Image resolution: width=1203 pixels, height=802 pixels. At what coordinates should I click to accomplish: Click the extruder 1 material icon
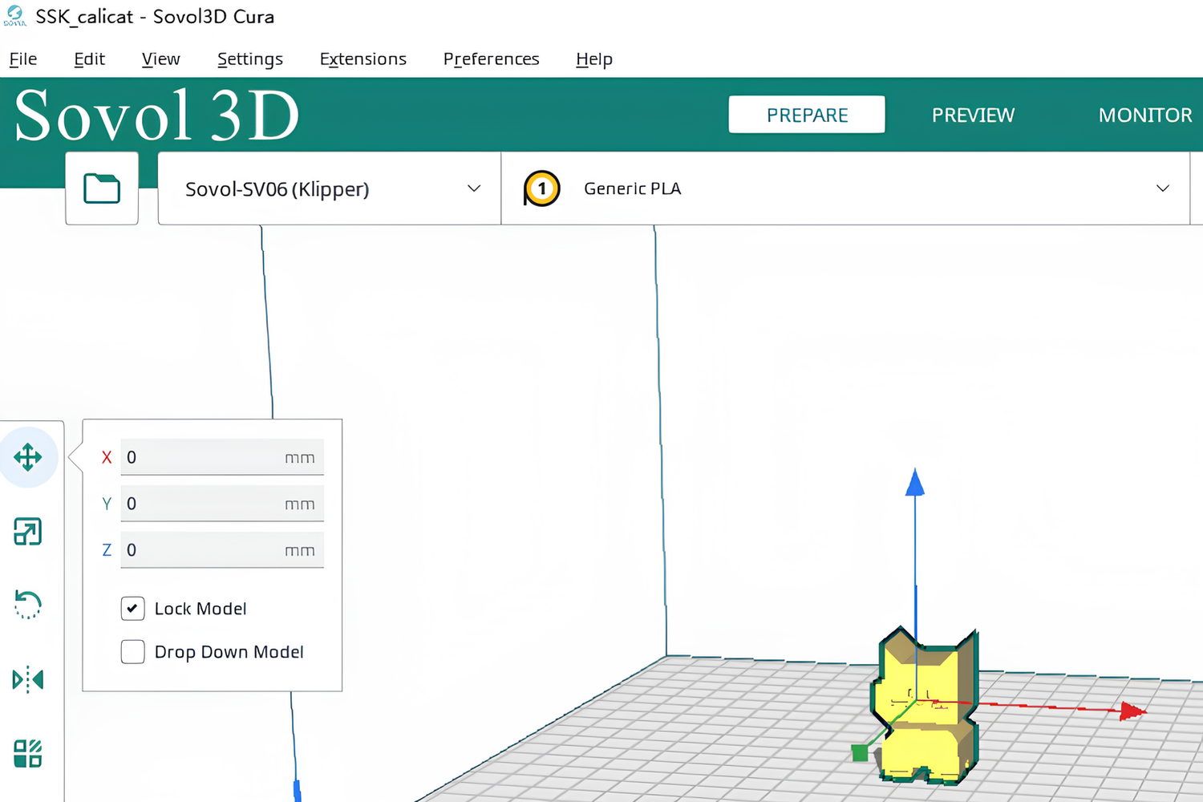(x=541, y=188)
